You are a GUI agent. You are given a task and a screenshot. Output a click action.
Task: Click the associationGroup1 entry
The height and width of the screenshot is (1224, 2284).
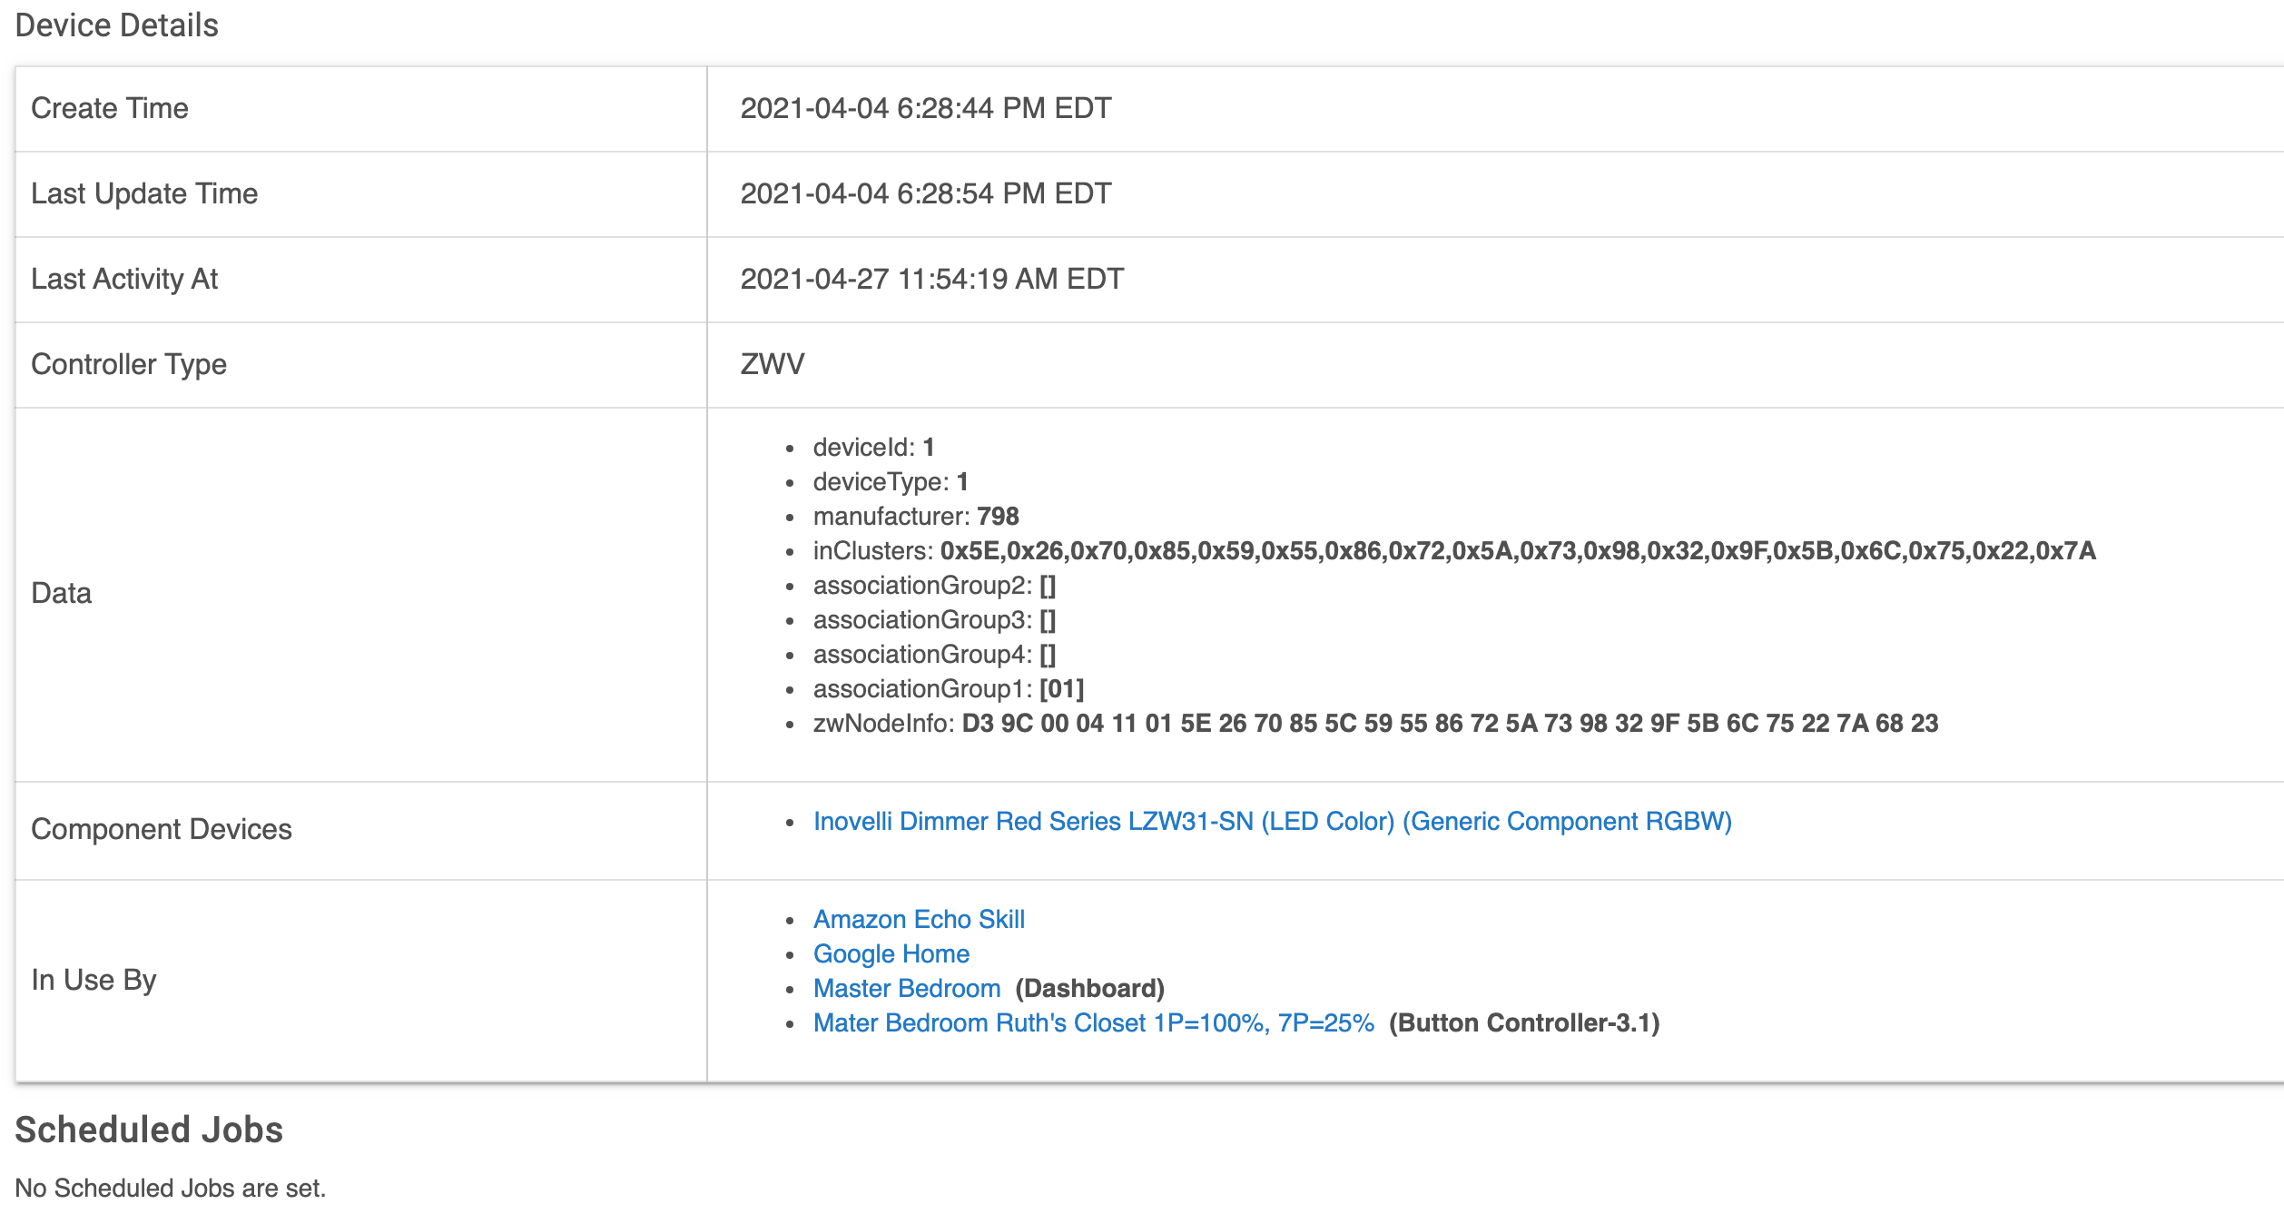click(949, 689)
